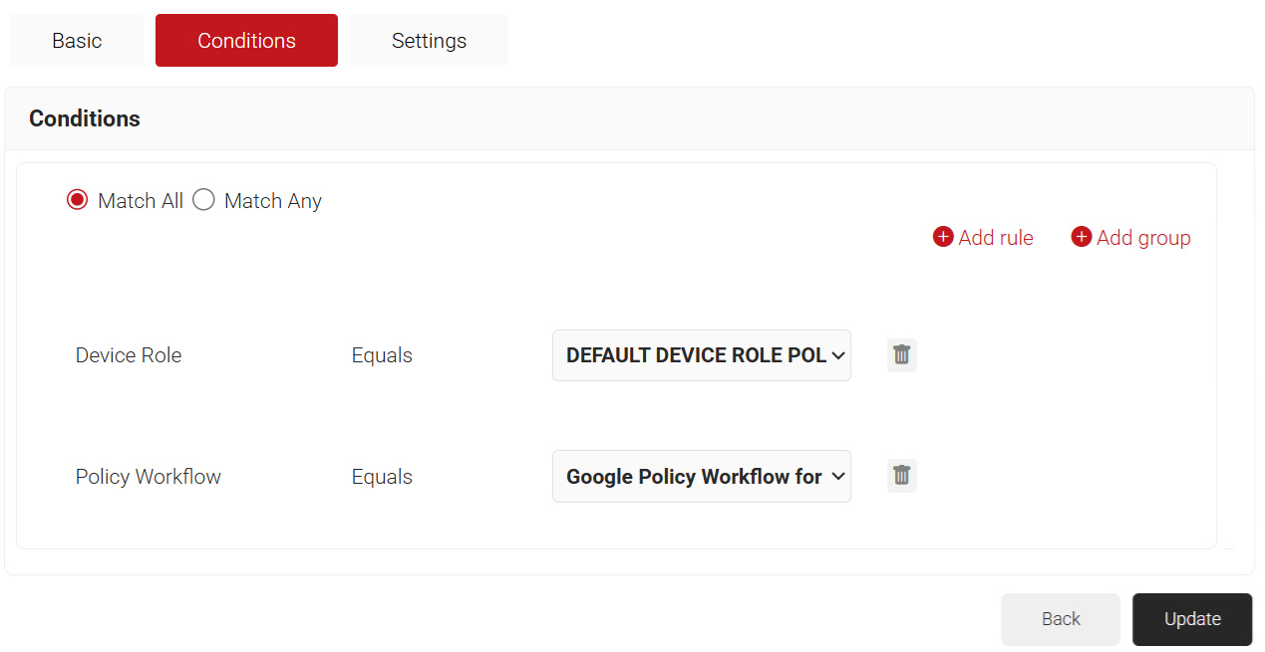Delete the Device Role rule via trash icon
The width and height of the screenshot is (1265, 652).
[901, 355]
